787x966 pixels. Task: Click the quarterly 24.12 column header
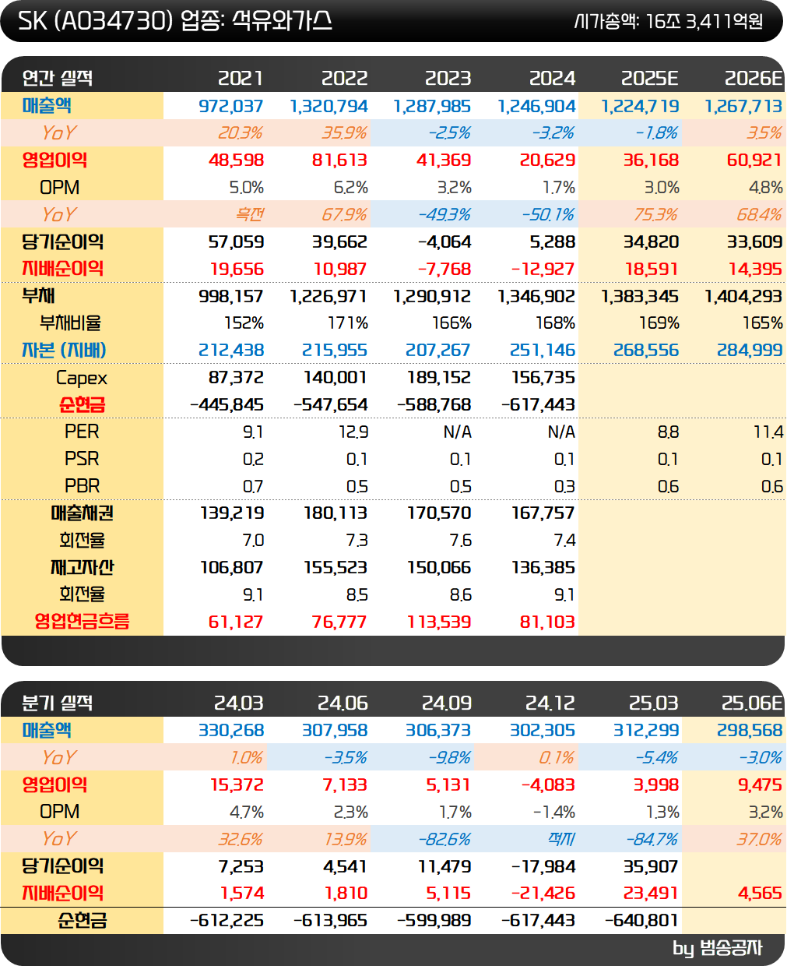550,703
